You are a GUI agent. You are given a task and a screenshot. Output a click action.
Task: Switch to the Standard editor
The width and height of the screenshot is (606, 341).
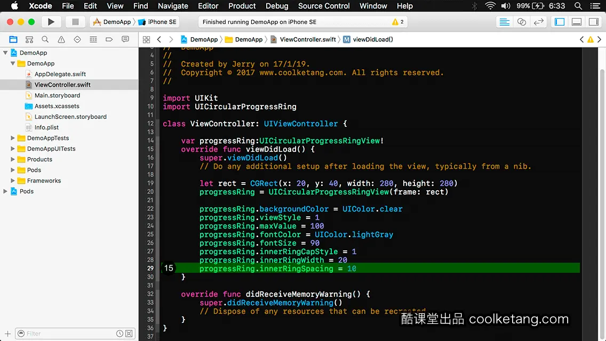click(x=504, y=22)
